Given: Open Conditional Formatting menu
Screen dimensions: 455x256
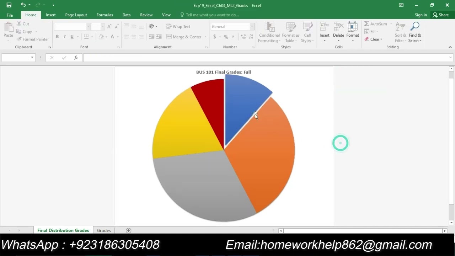Looking at the screenshot, I should point(269,32).
